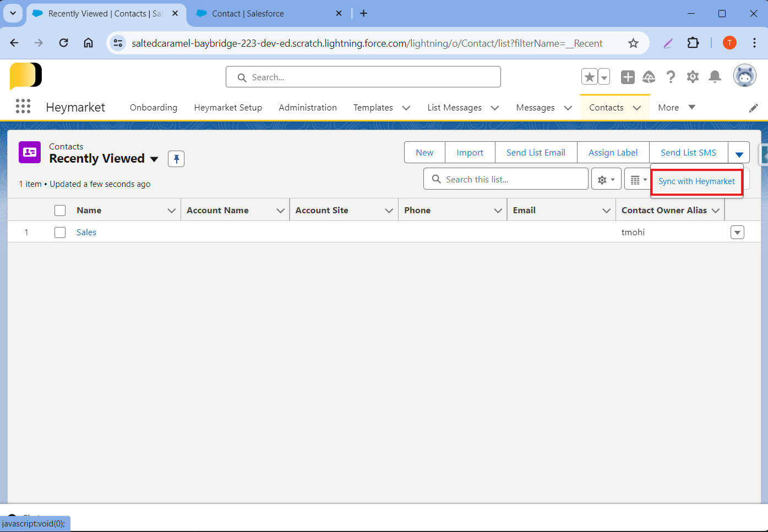The height and width of the screenshot is (532, 768).
Task: Go to the browser home page
Action: click(88, 43)
